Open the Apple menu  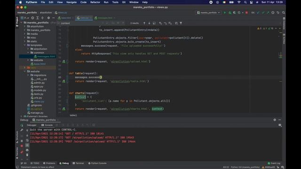tap(21, 2)
